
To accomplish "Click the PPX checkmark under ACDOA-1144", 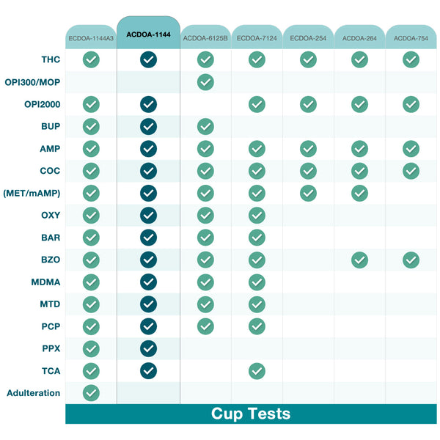I will (x=148, y=348).
